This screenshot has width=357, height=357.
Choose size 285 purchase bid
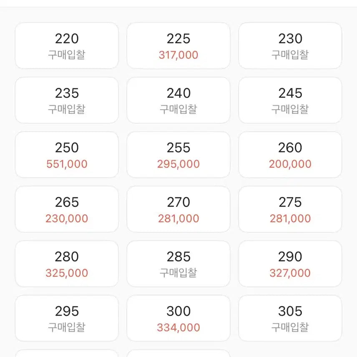178,264
